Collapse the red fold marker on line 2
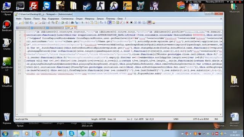The width and height of the screenshot is (244, 137). (x=25, y=35)
